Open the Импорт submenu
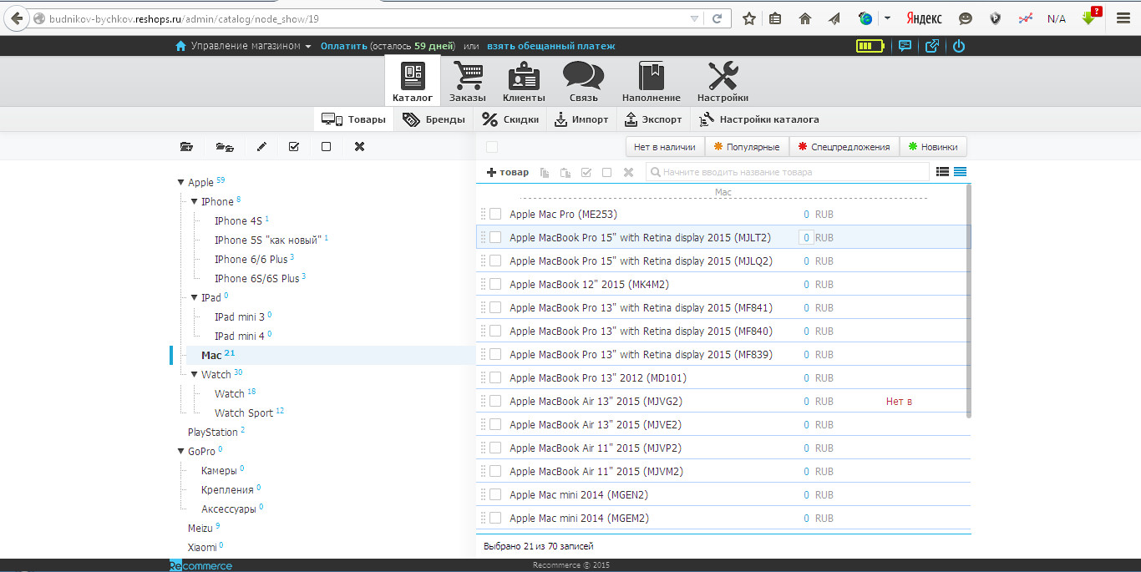Screen dimensions: 1141x572 pos(581,119)
